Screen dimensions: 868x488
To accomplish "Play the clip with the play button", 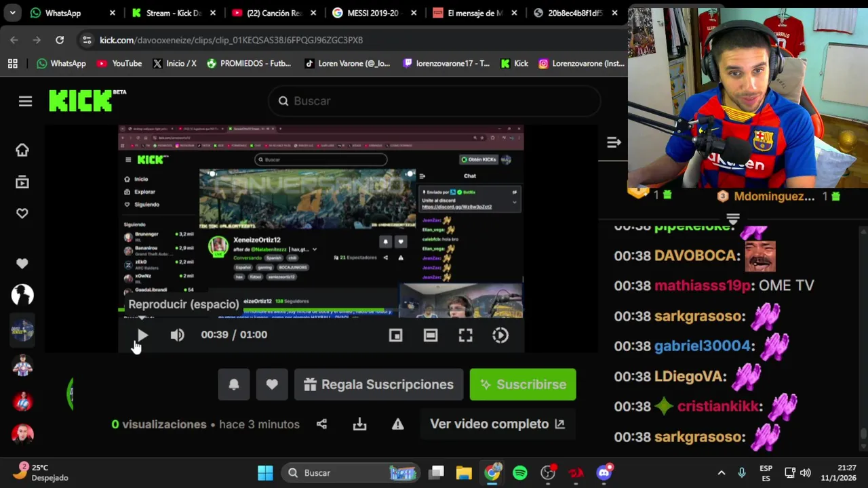I will tap(142, 335).
